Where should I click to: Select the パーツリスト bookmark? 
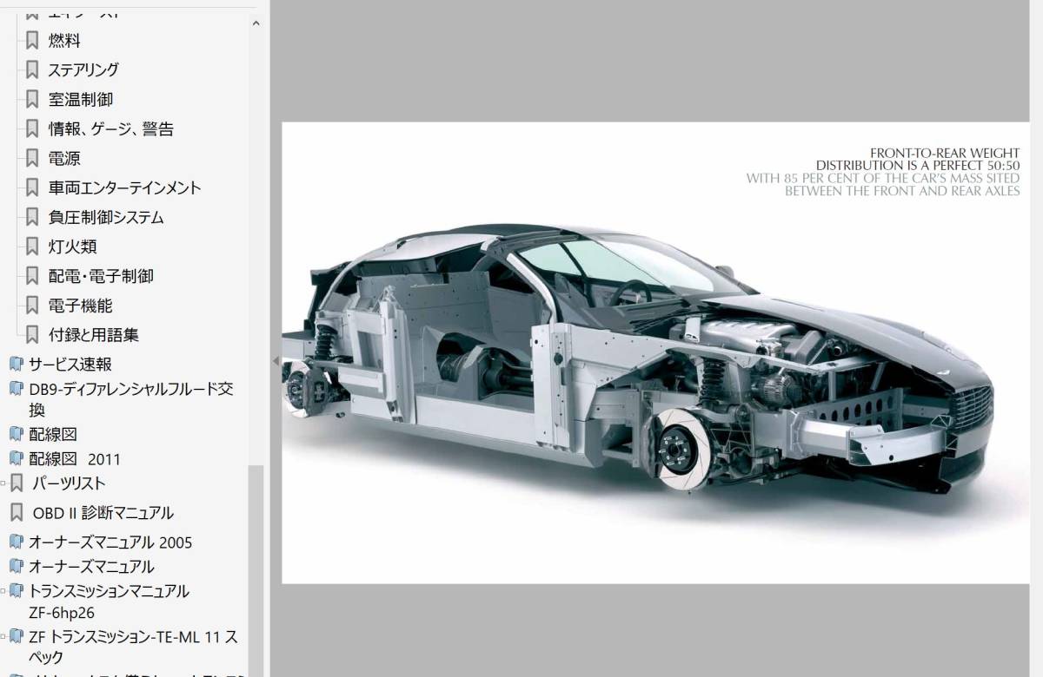pyautogui.click(x=69, y=483)
